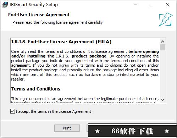Click the license scrollbar up arrow
Screen dimensions: 177x138
pyautogui.click(x=162, y=42)
